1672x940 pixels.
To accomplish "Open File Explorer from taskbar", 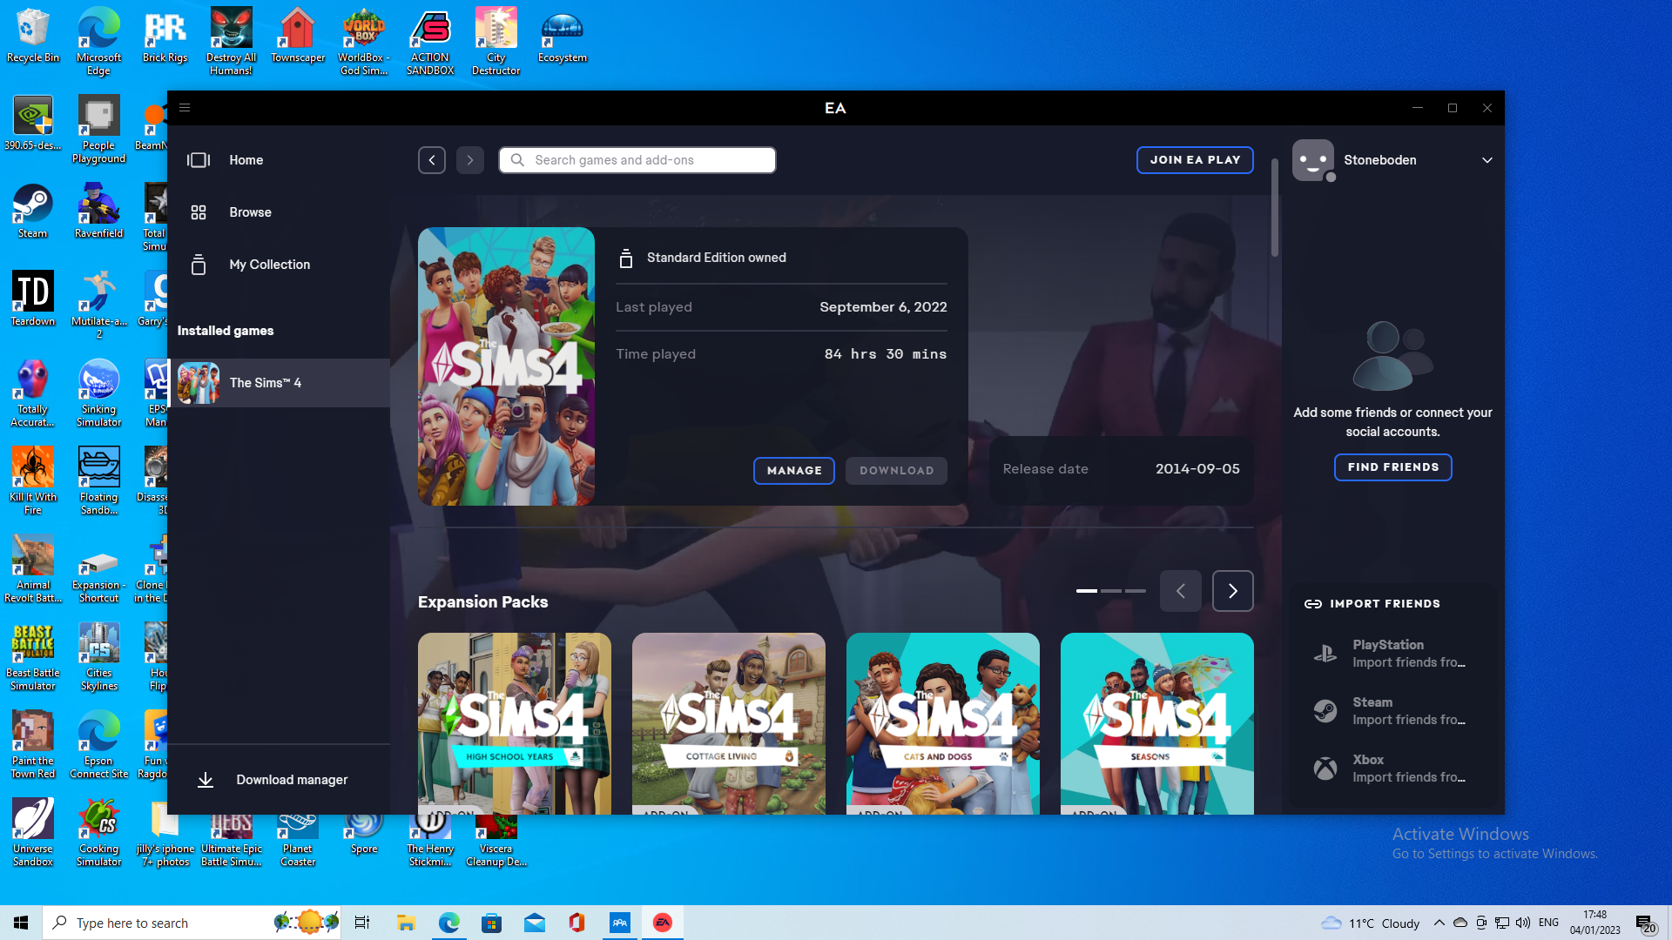I will [x=407, y=923].
